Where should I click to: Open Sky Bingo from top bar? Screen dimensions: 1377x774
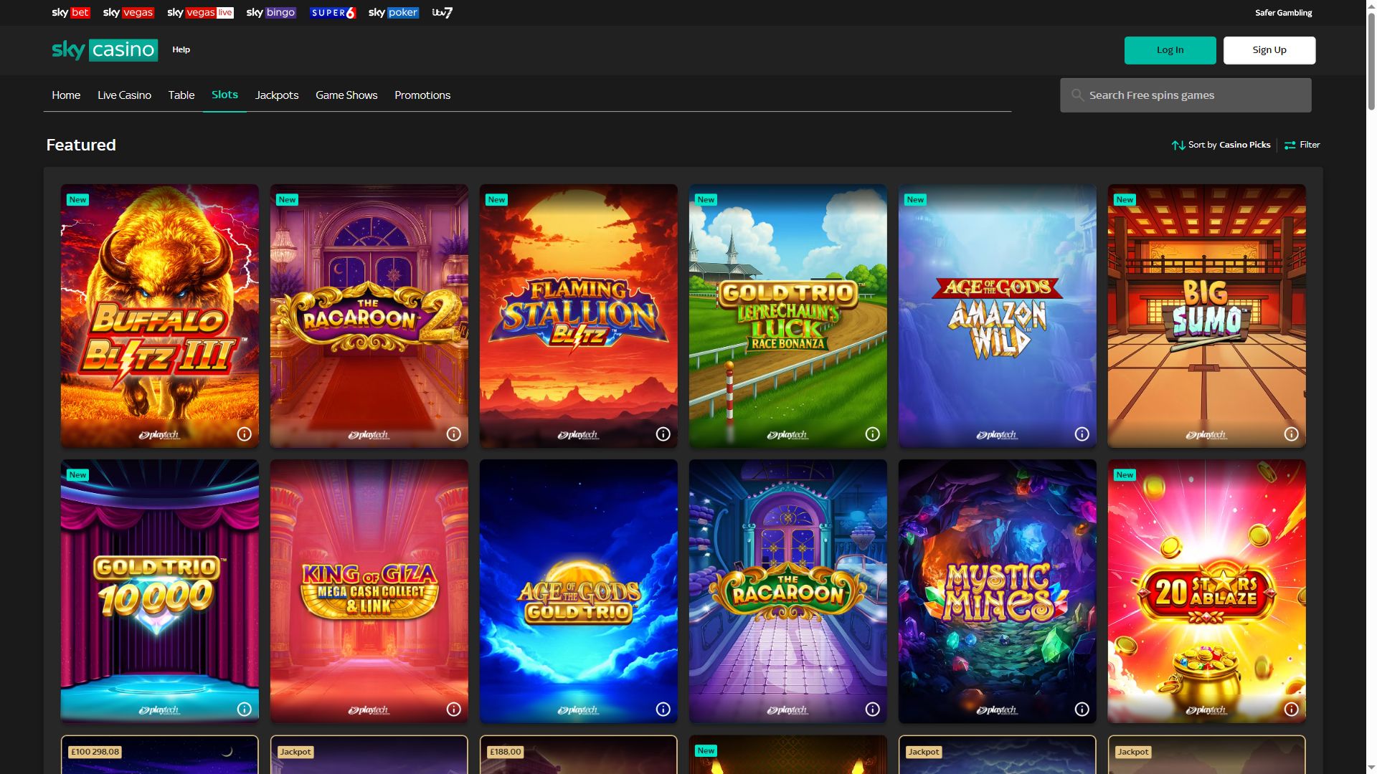pos(271,13)
